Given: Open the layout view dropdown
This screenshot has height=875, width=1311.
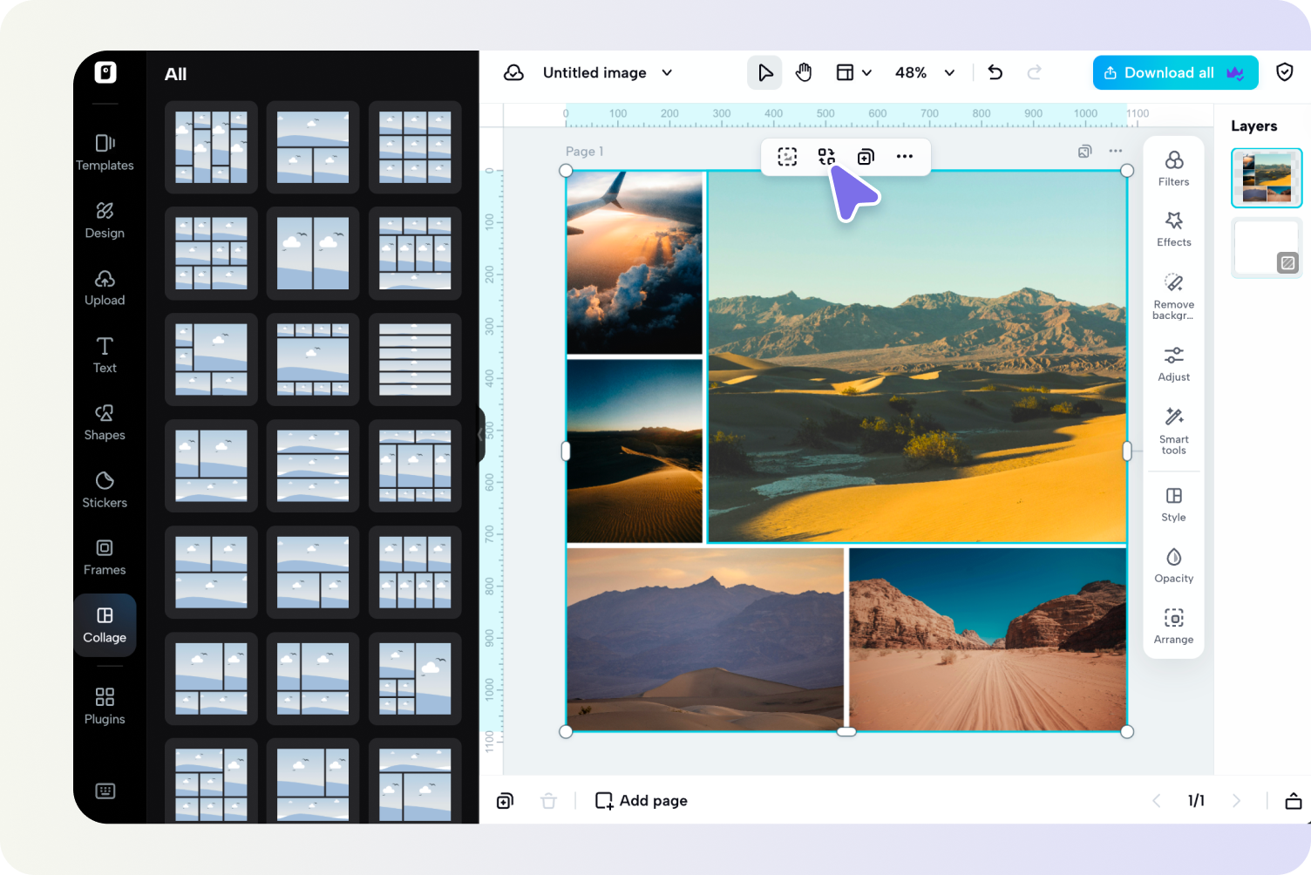Looking at the screenshot, I should [x=853, y=72].
